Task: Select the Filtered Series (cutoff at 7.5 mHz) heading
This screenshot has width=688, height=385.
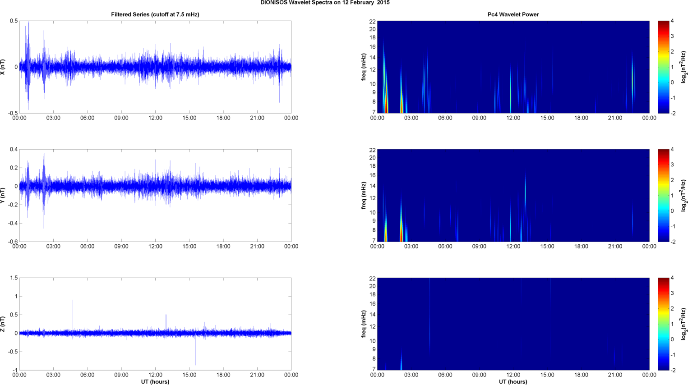Action: point(155,14)
